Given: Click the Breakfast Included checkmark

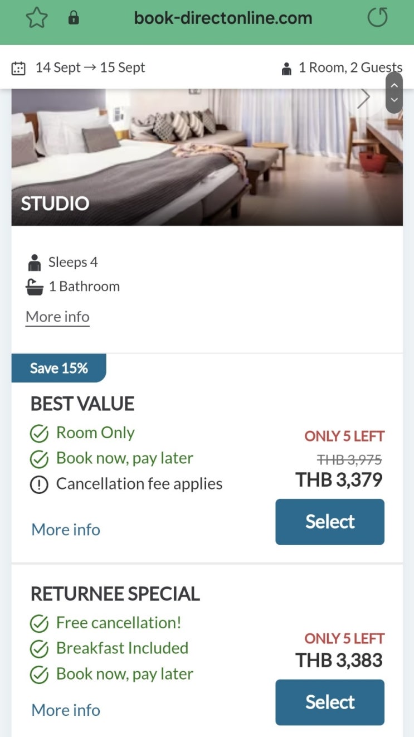Looking at the screenshot, I should coord(38,649).
